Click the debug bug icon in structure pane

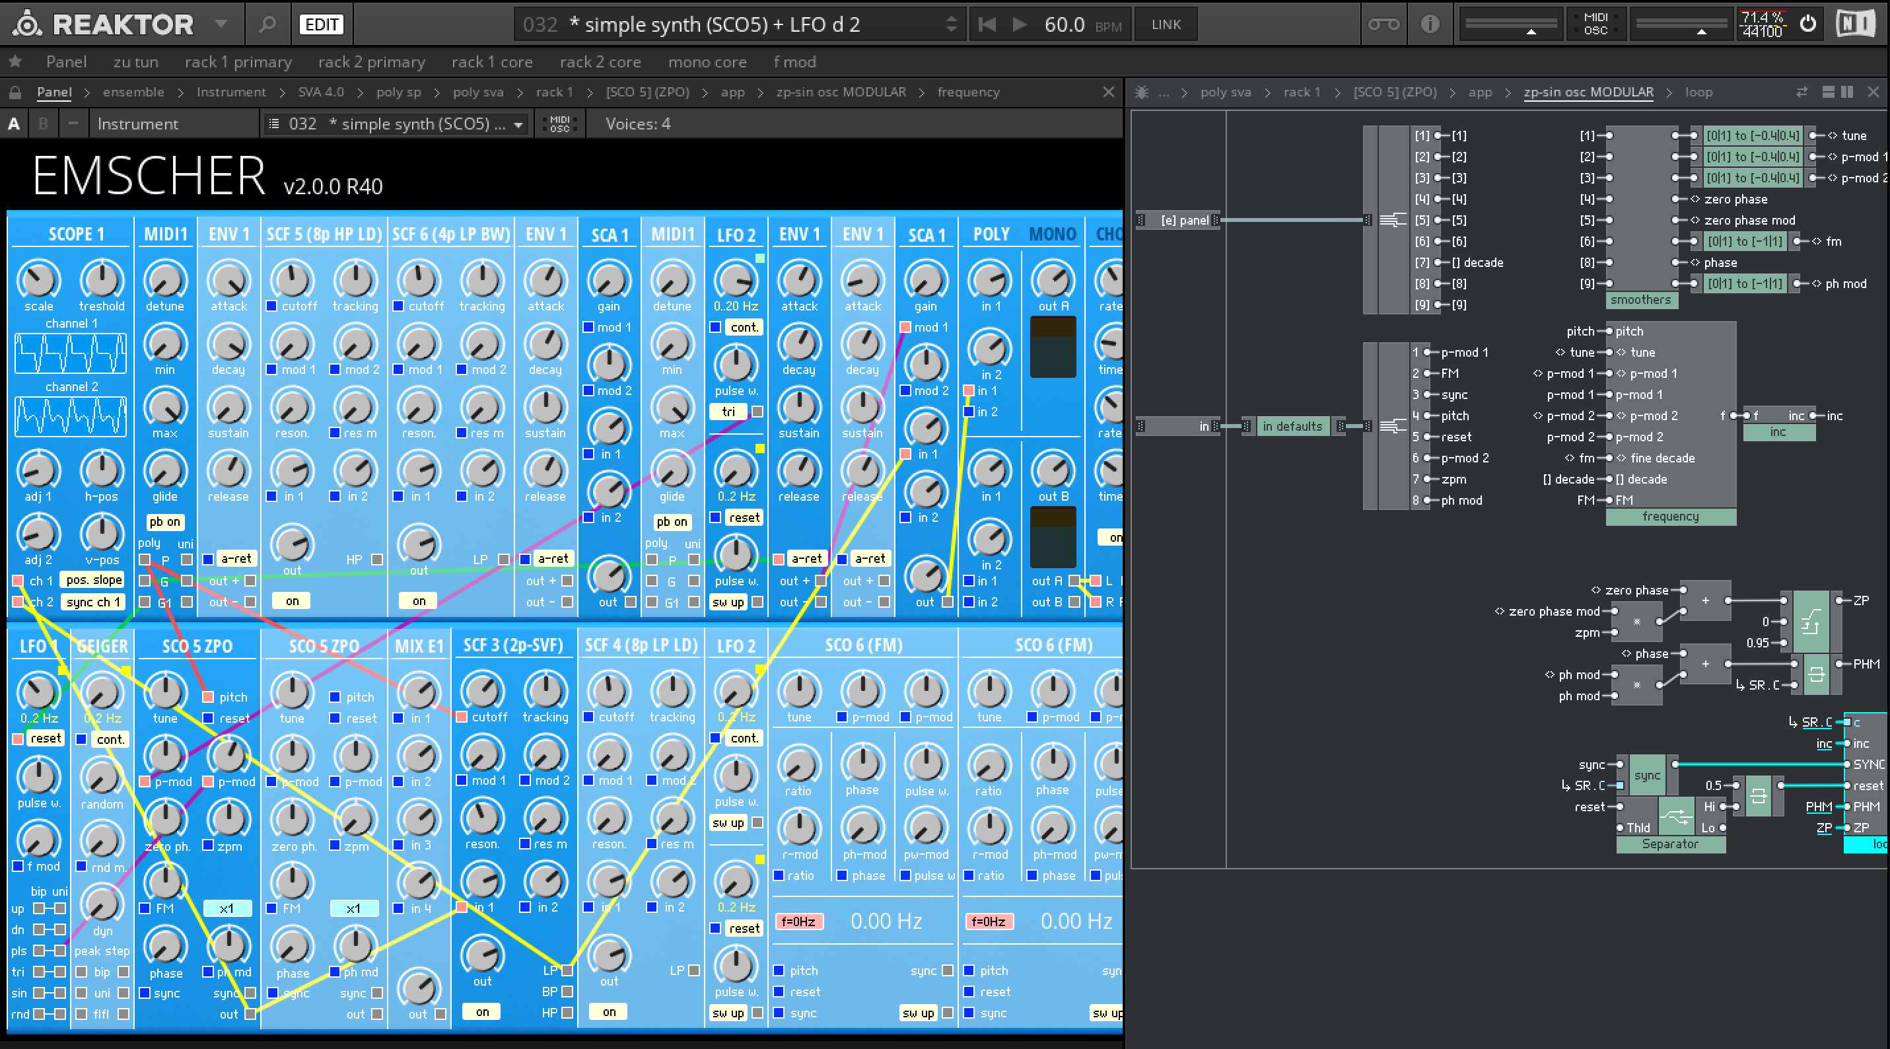[1142, 92]
